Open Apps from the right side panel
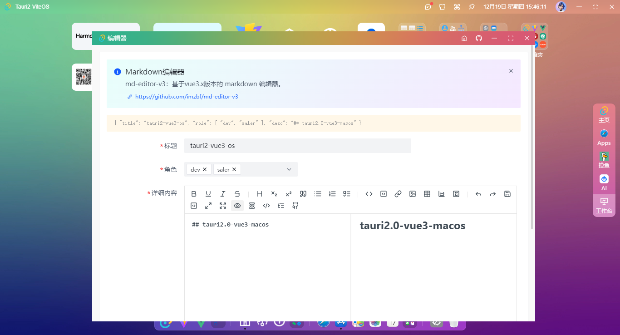 coord(604,138)
